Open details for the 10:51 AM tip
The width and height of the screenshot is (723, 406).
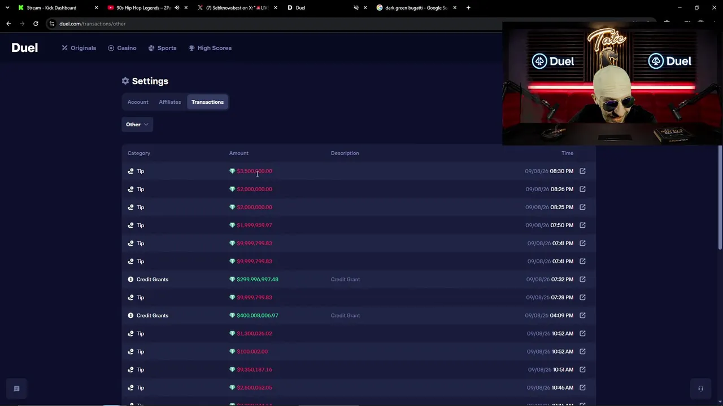point(582,369)
